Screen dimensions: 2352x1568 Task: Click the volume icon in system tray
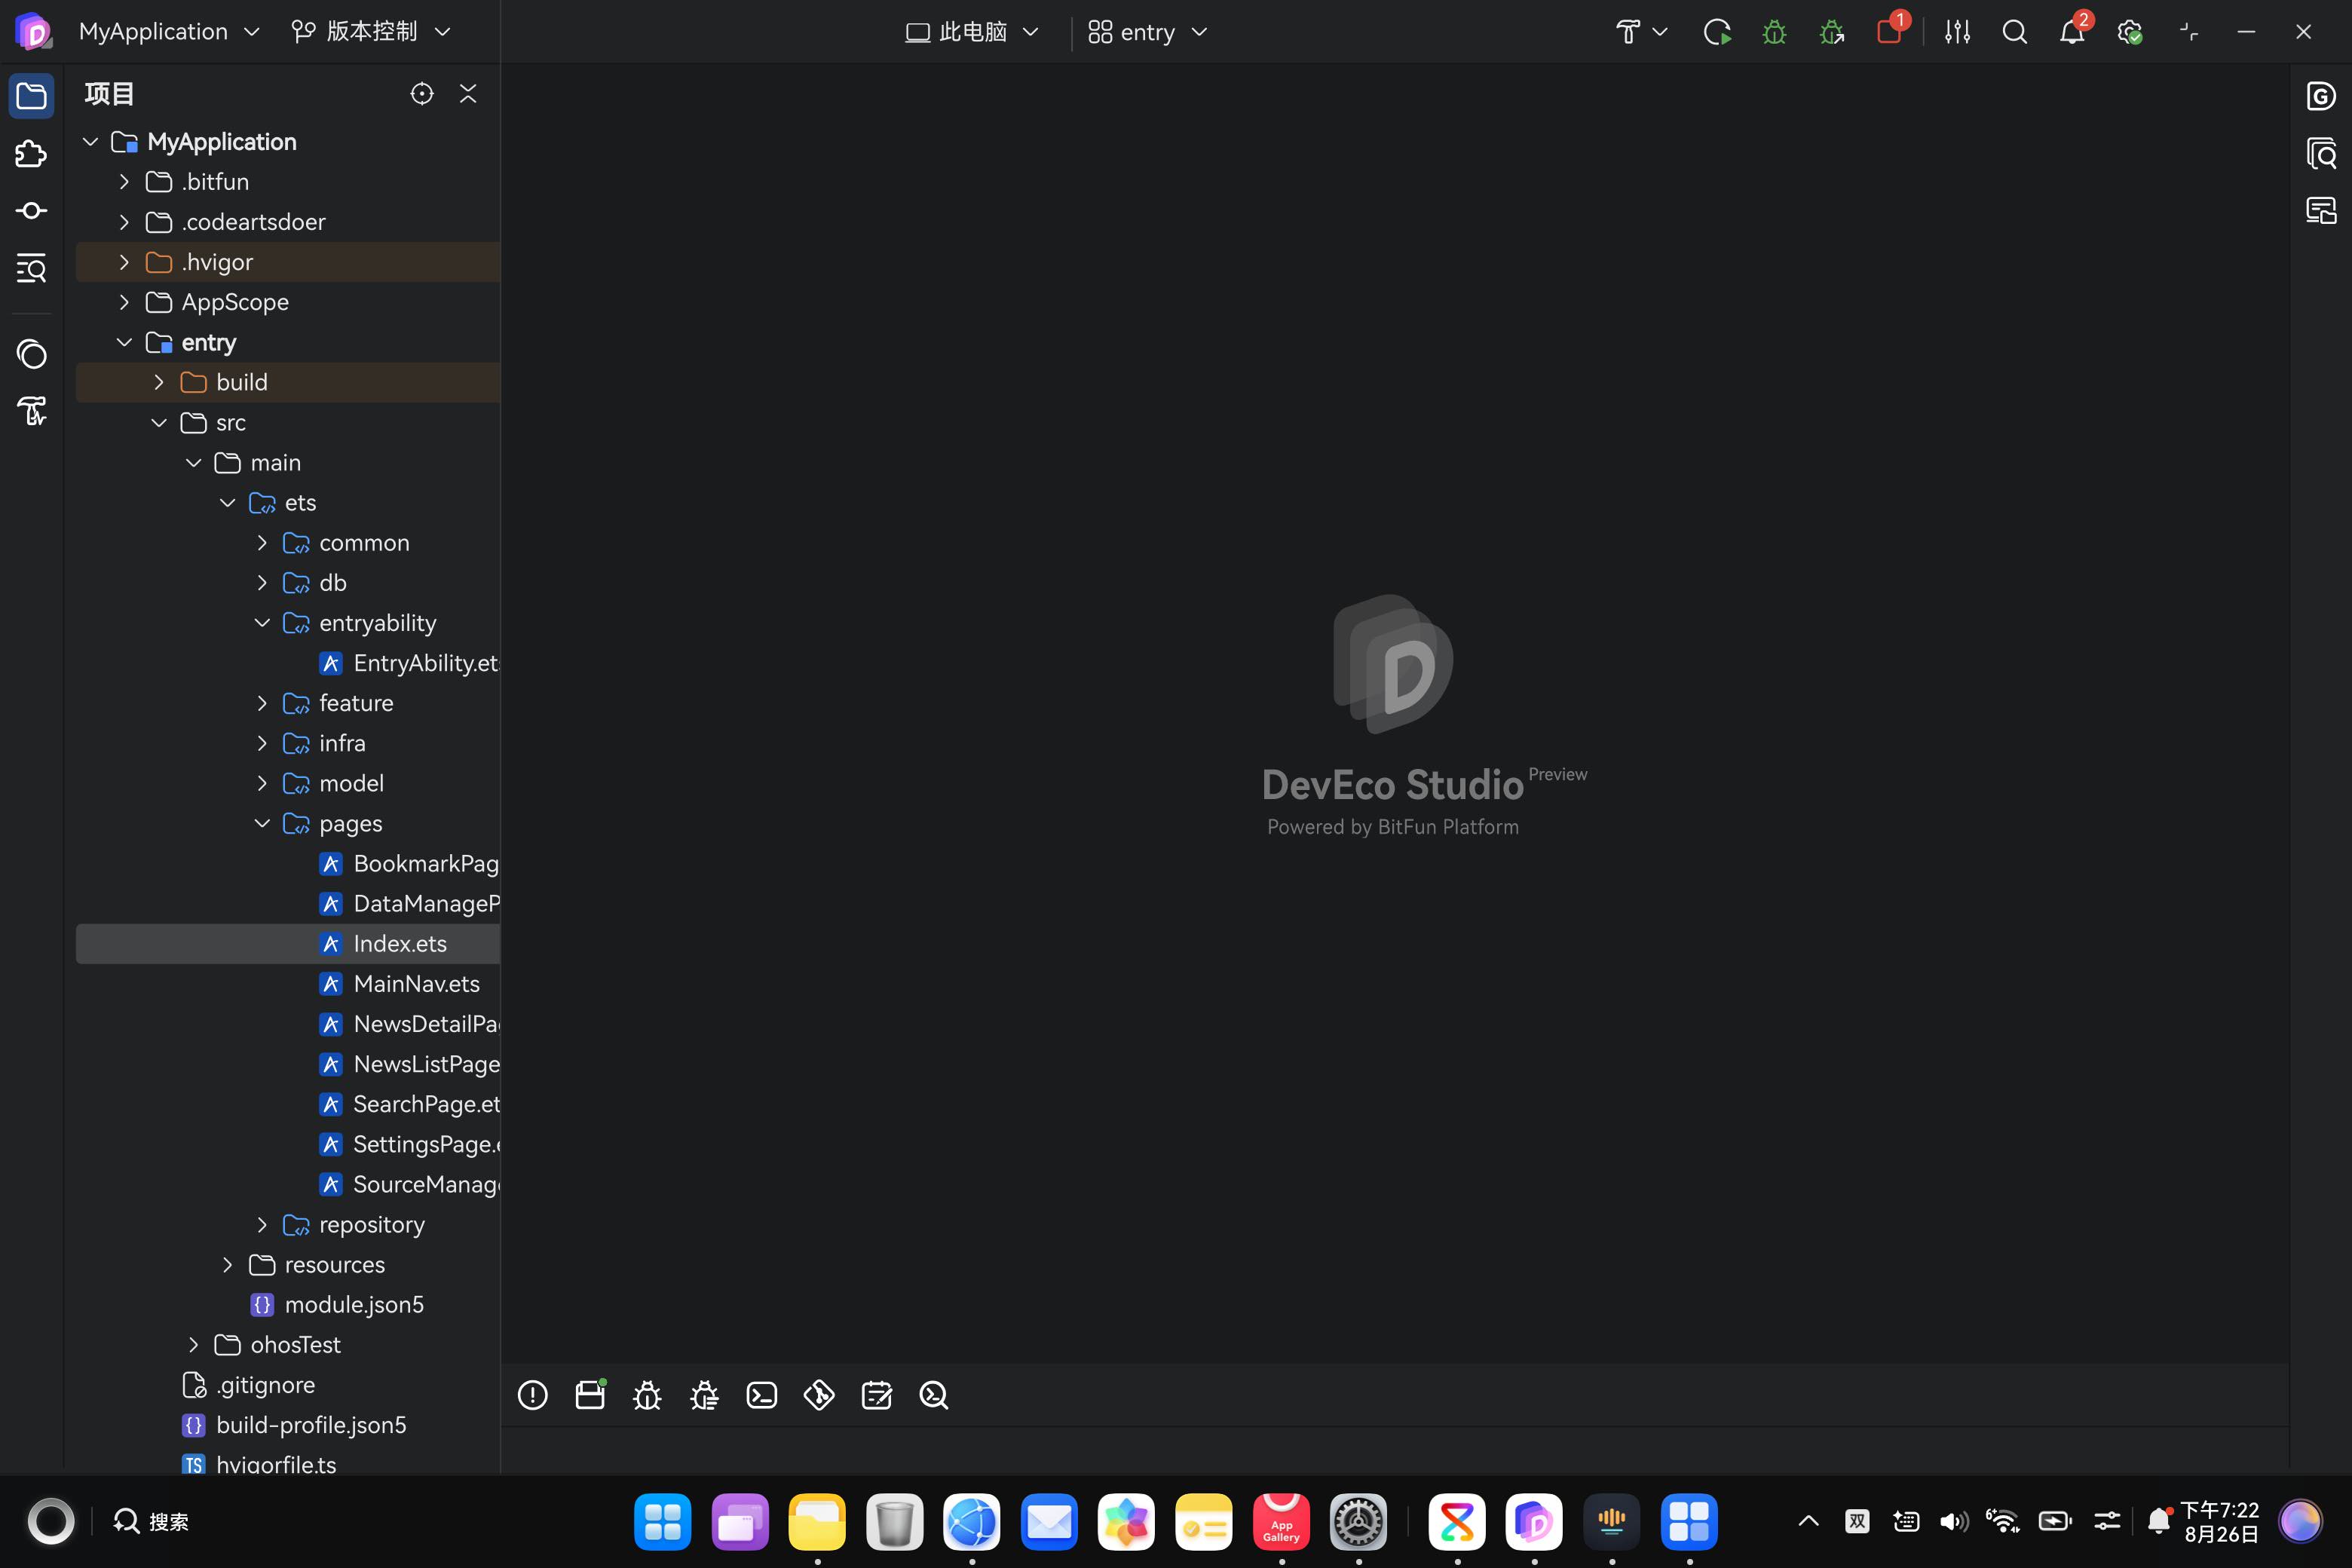coord(1953,1521)
